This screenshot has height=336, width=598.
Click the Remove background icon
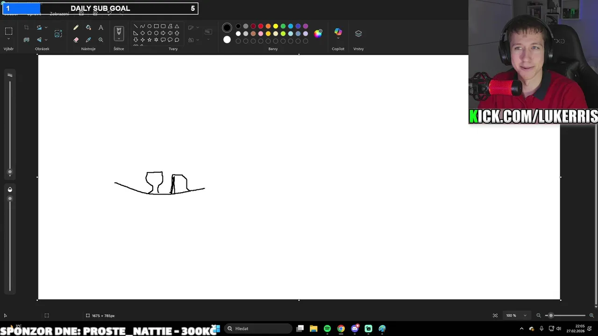(26, 40)
